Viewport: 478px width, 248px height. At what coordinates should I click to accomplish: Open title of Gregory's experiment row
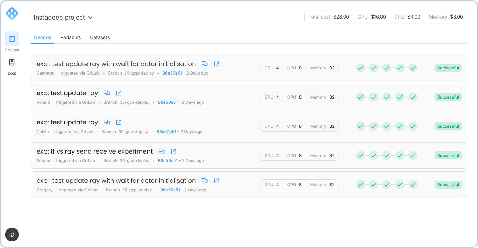click(116, 181)
